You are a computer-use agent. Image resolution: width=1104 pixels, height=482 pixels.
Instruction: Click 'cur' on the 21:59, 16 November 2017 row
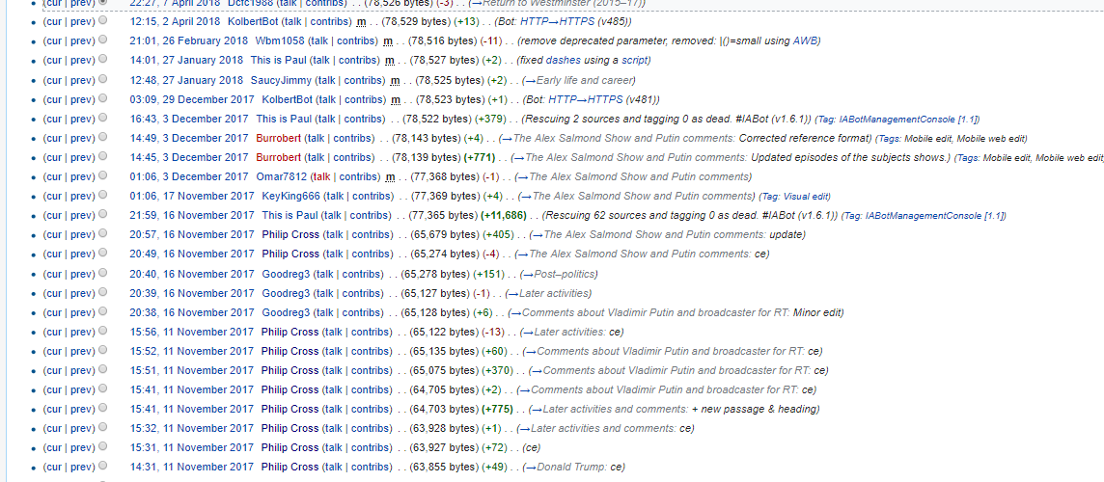tap(55, 215)
